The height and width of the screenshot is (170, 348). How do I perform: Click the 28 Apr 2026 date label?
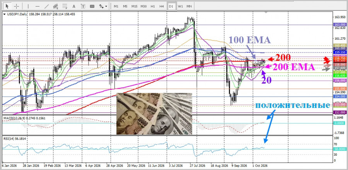(x=115, y=166)
